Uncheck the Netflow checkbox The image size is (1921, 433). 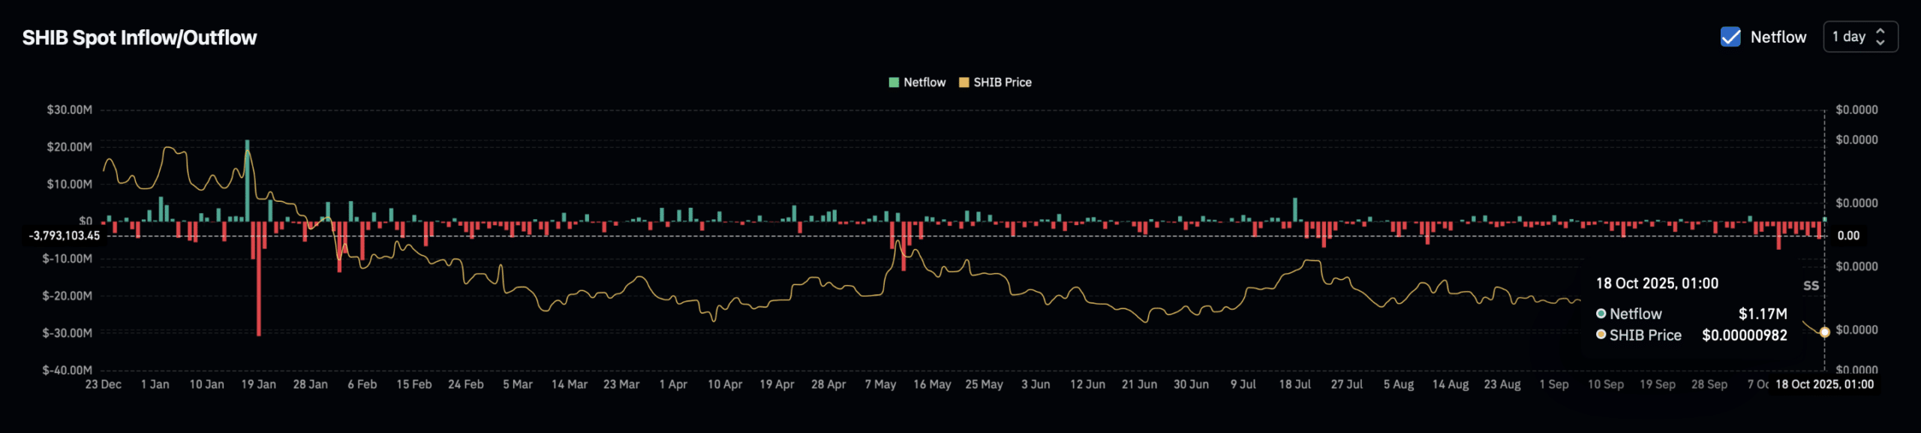(x=1730, y=37)
